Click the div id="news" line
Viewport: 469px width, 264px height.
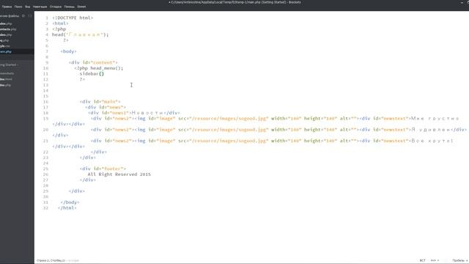click(106, 107)
